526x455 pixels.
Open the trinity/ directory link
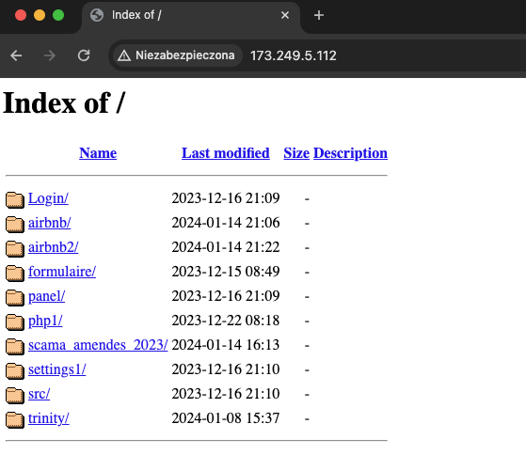pos(49,418)
